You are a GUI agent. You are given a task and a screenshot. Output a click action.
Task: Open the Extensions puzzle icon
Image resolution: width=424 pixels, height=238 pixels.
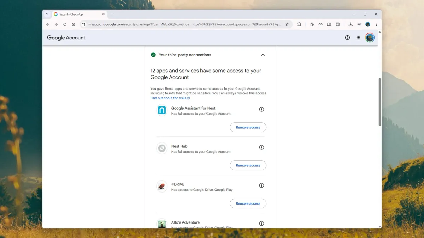[299, 24]
